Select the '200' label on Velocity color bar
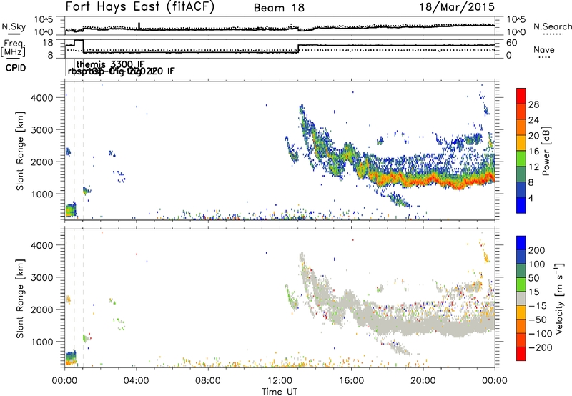Screen dimensions: 572x396 (537, 250)
